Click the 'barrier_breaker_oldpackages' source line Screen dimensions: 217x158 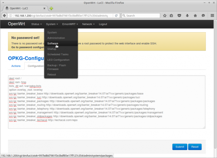(x=85, y=116)
